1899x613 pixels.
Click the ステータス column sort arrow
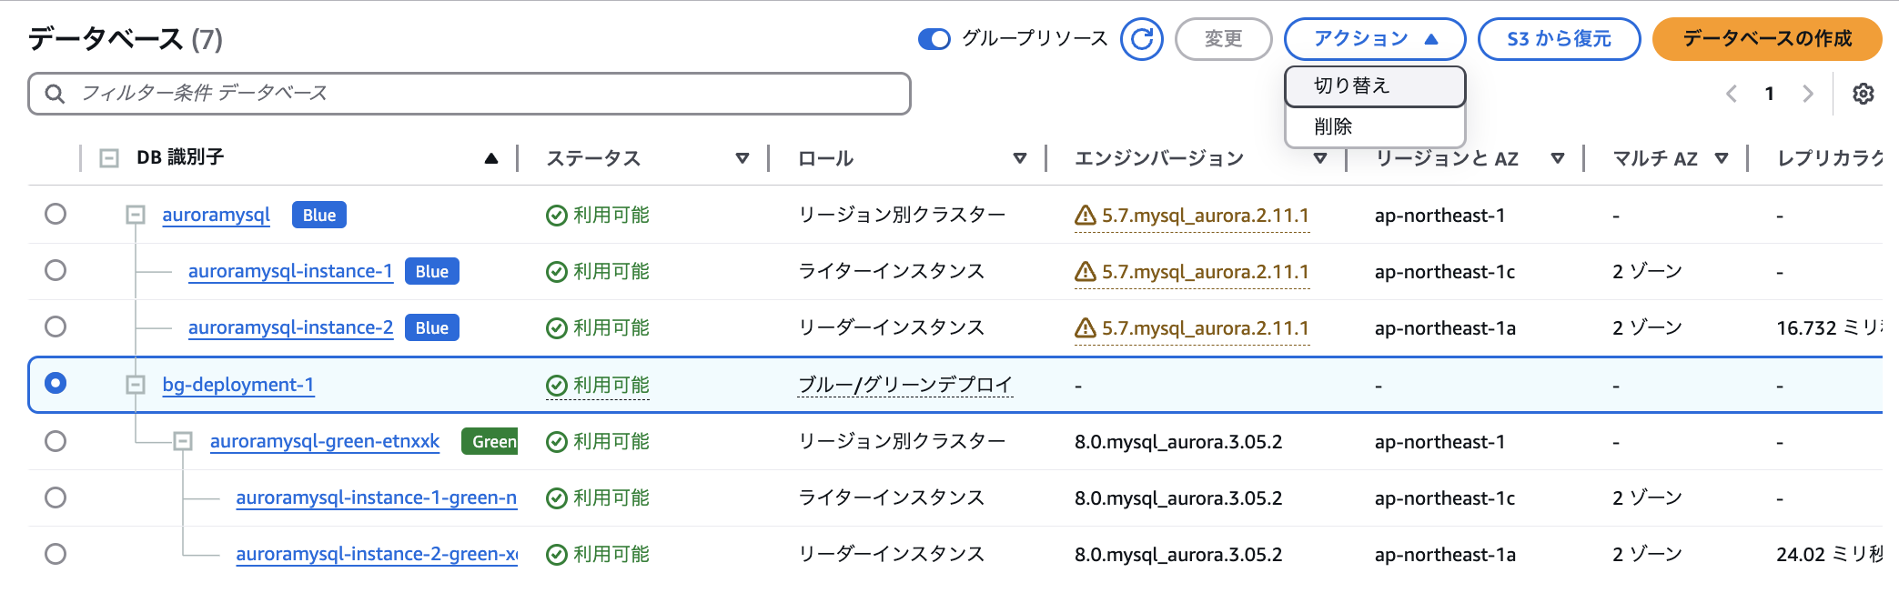[x=742, y=158]
